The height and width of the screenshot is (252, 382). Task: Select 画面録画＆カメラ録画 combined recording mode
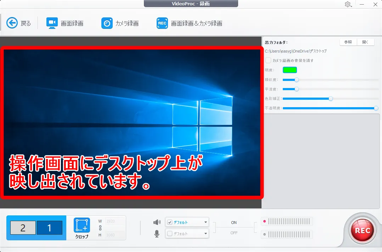pyautogui.click(x=189, y=23)
